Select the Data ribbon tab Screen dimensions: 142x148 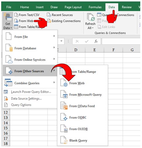click(x=112, y=7)
